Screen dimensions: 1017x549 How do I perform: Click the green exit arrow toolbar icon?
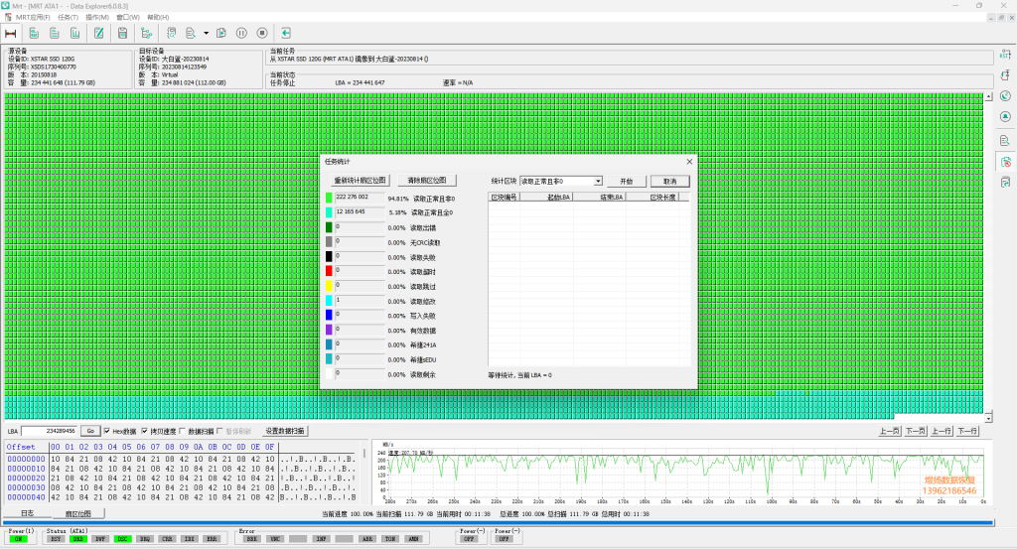pos(285,33)
